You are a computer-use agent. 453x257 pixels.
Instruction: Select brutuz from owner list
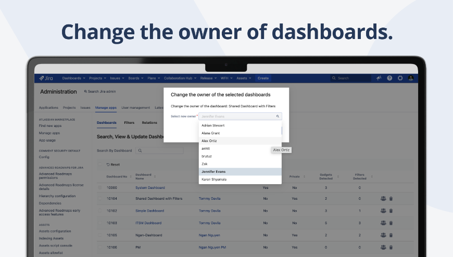pos(240,156)
